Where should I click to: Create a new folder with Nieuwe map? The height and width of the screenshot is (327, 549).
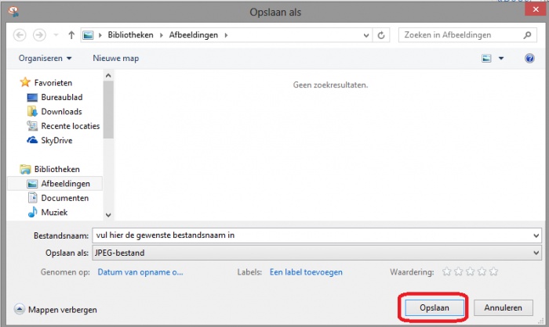[x=115, y=59]
